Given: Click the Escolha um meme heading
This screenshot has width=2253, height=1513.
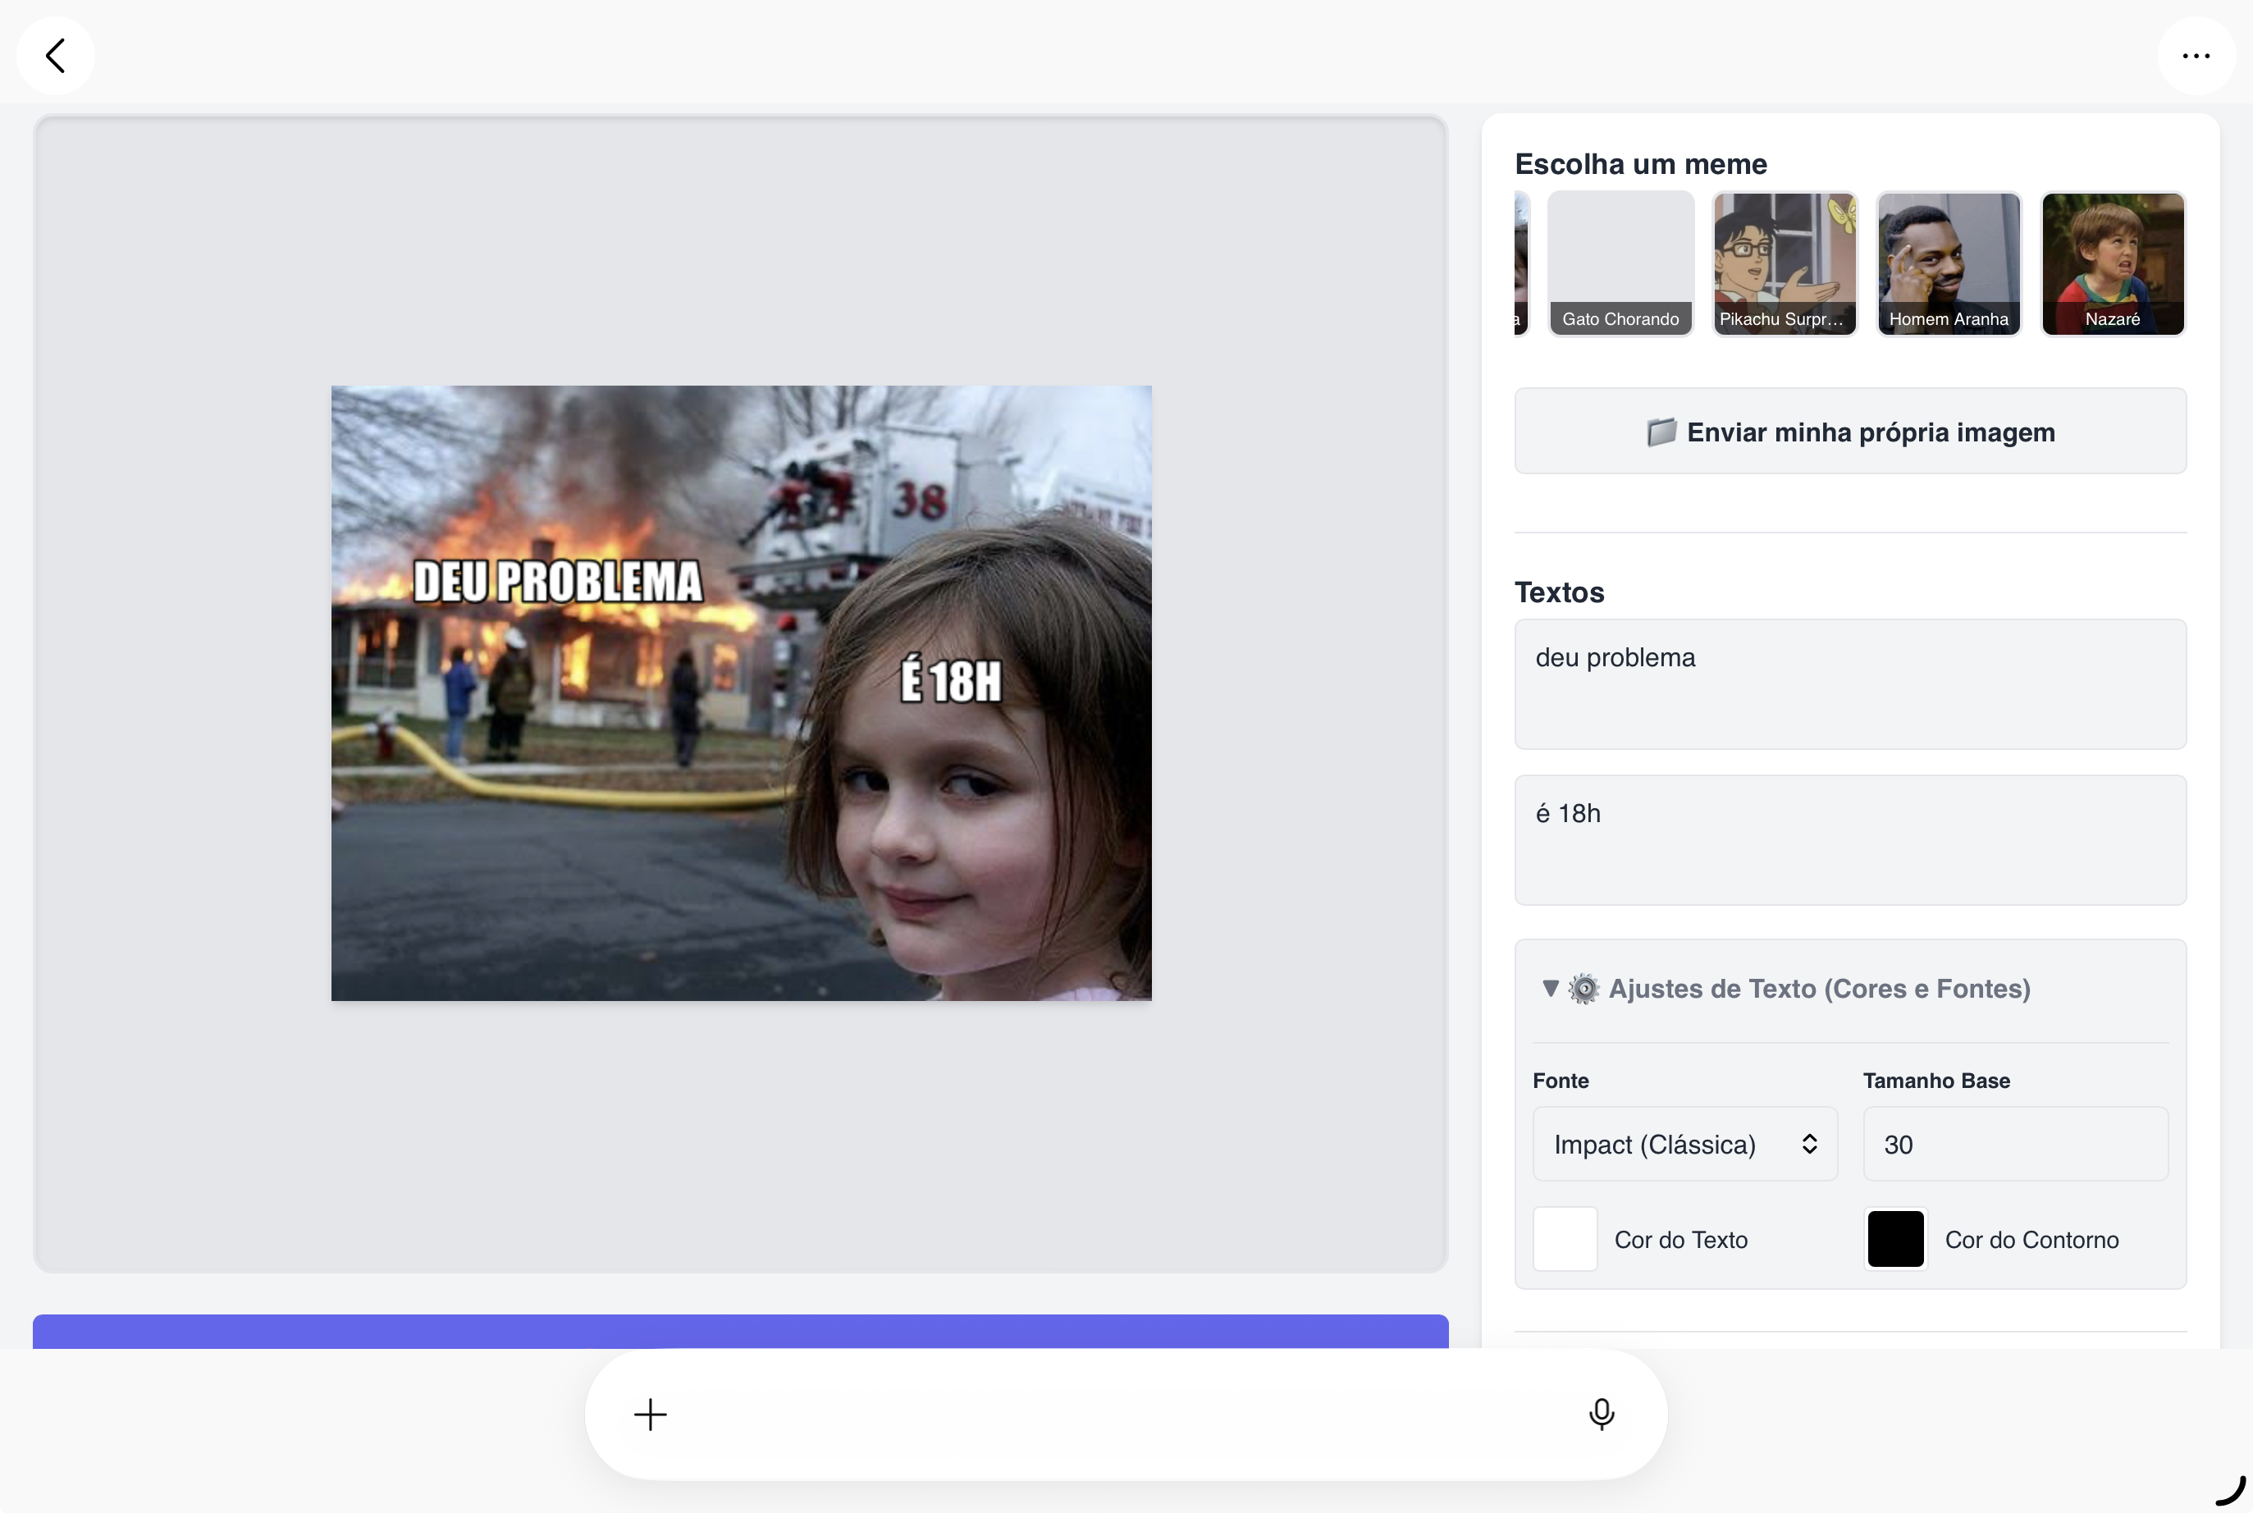Looking at the screenshot, I should point(1641,164).
